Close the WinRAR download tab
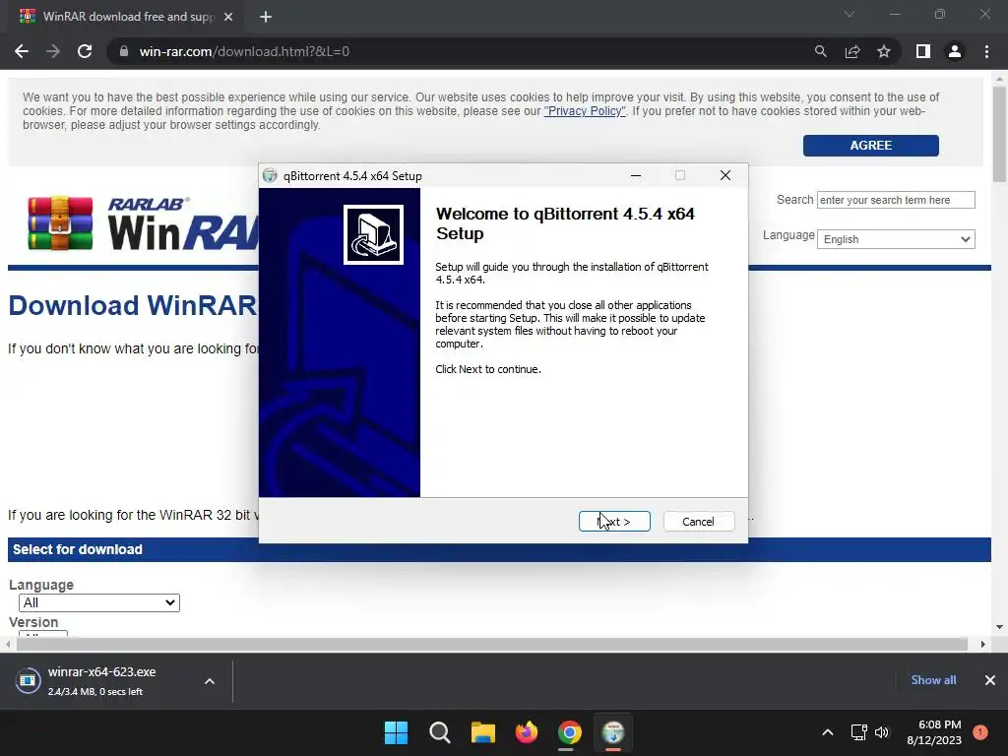The width and height of the screenshot is (1008, 756). [228, 17]
